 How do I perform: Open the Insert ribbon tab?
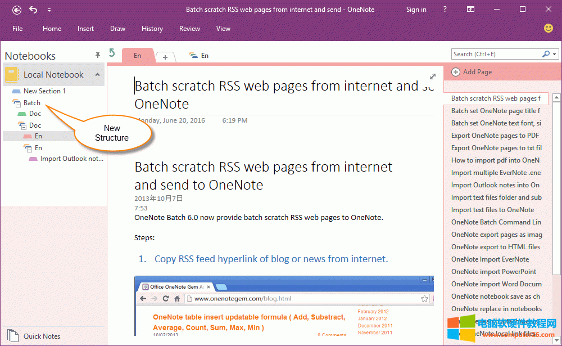click(x=86, y=29)
